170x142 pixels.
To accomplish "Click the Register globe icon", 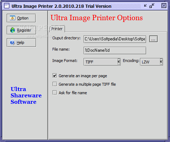I will pyautogui.click(x=12, y=30).
